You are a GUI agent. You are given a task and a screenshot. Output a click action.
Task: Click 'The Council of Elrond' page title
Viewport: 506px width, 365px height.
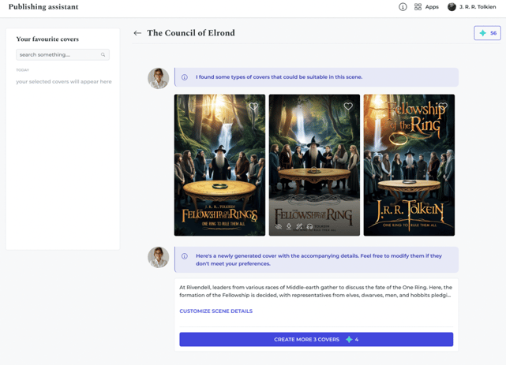point(191,33)
